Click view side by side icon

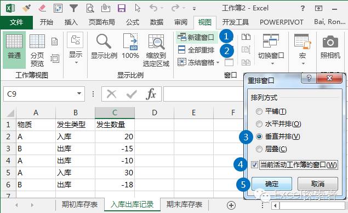[246, 37]
